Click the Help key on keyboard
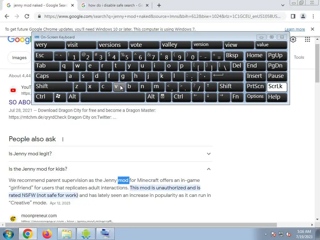Viewport: 320px width, 240px height. [x=277, y=97]
